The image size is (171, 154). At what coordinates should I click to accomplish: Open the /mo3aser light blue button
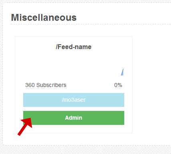point(74,100)
